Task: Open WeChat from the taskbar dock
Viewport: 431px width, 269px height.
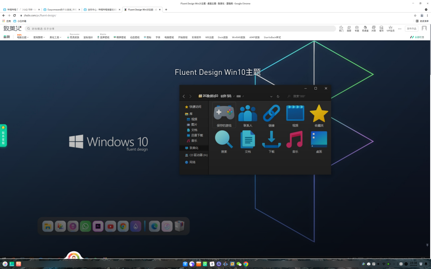Action: [x=239, y=264]
